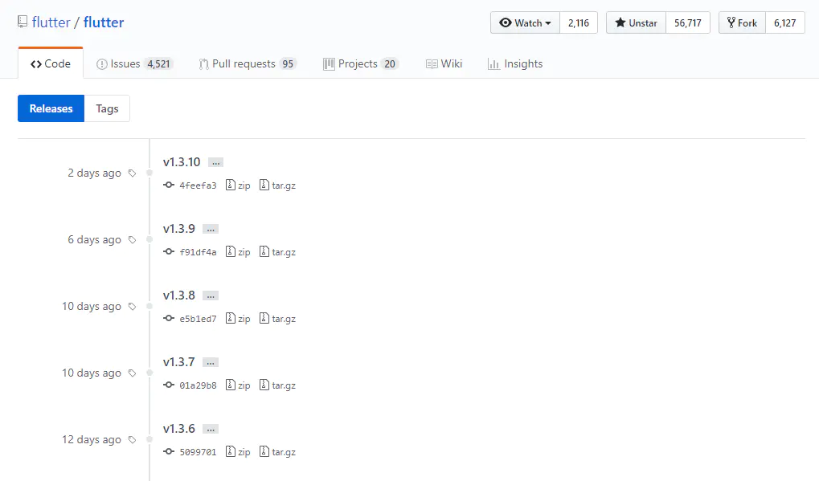Download v1.3.7 zip archive
This screenshot has height=481, width=819.
point(238,385)
